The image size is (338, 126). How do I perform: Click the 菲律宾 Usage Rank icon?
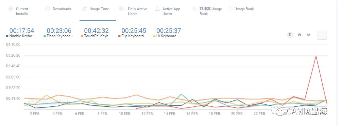(194, 9)
